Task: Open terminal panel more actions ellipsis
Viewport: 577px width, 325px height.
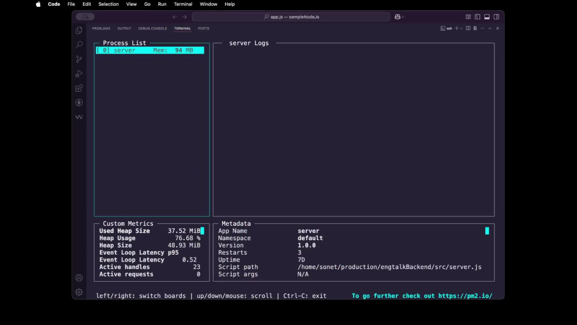Action: tap(482, 28)
